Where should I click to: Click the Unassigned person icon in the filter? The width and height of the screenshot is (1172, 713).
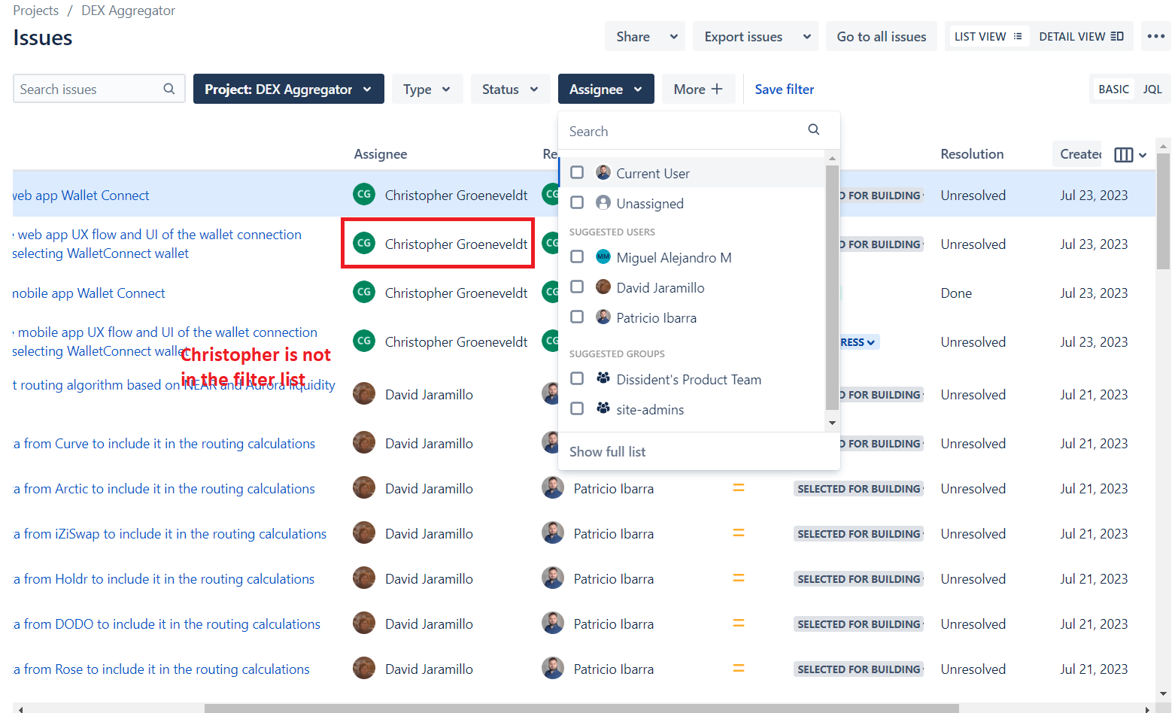[603, 202]
